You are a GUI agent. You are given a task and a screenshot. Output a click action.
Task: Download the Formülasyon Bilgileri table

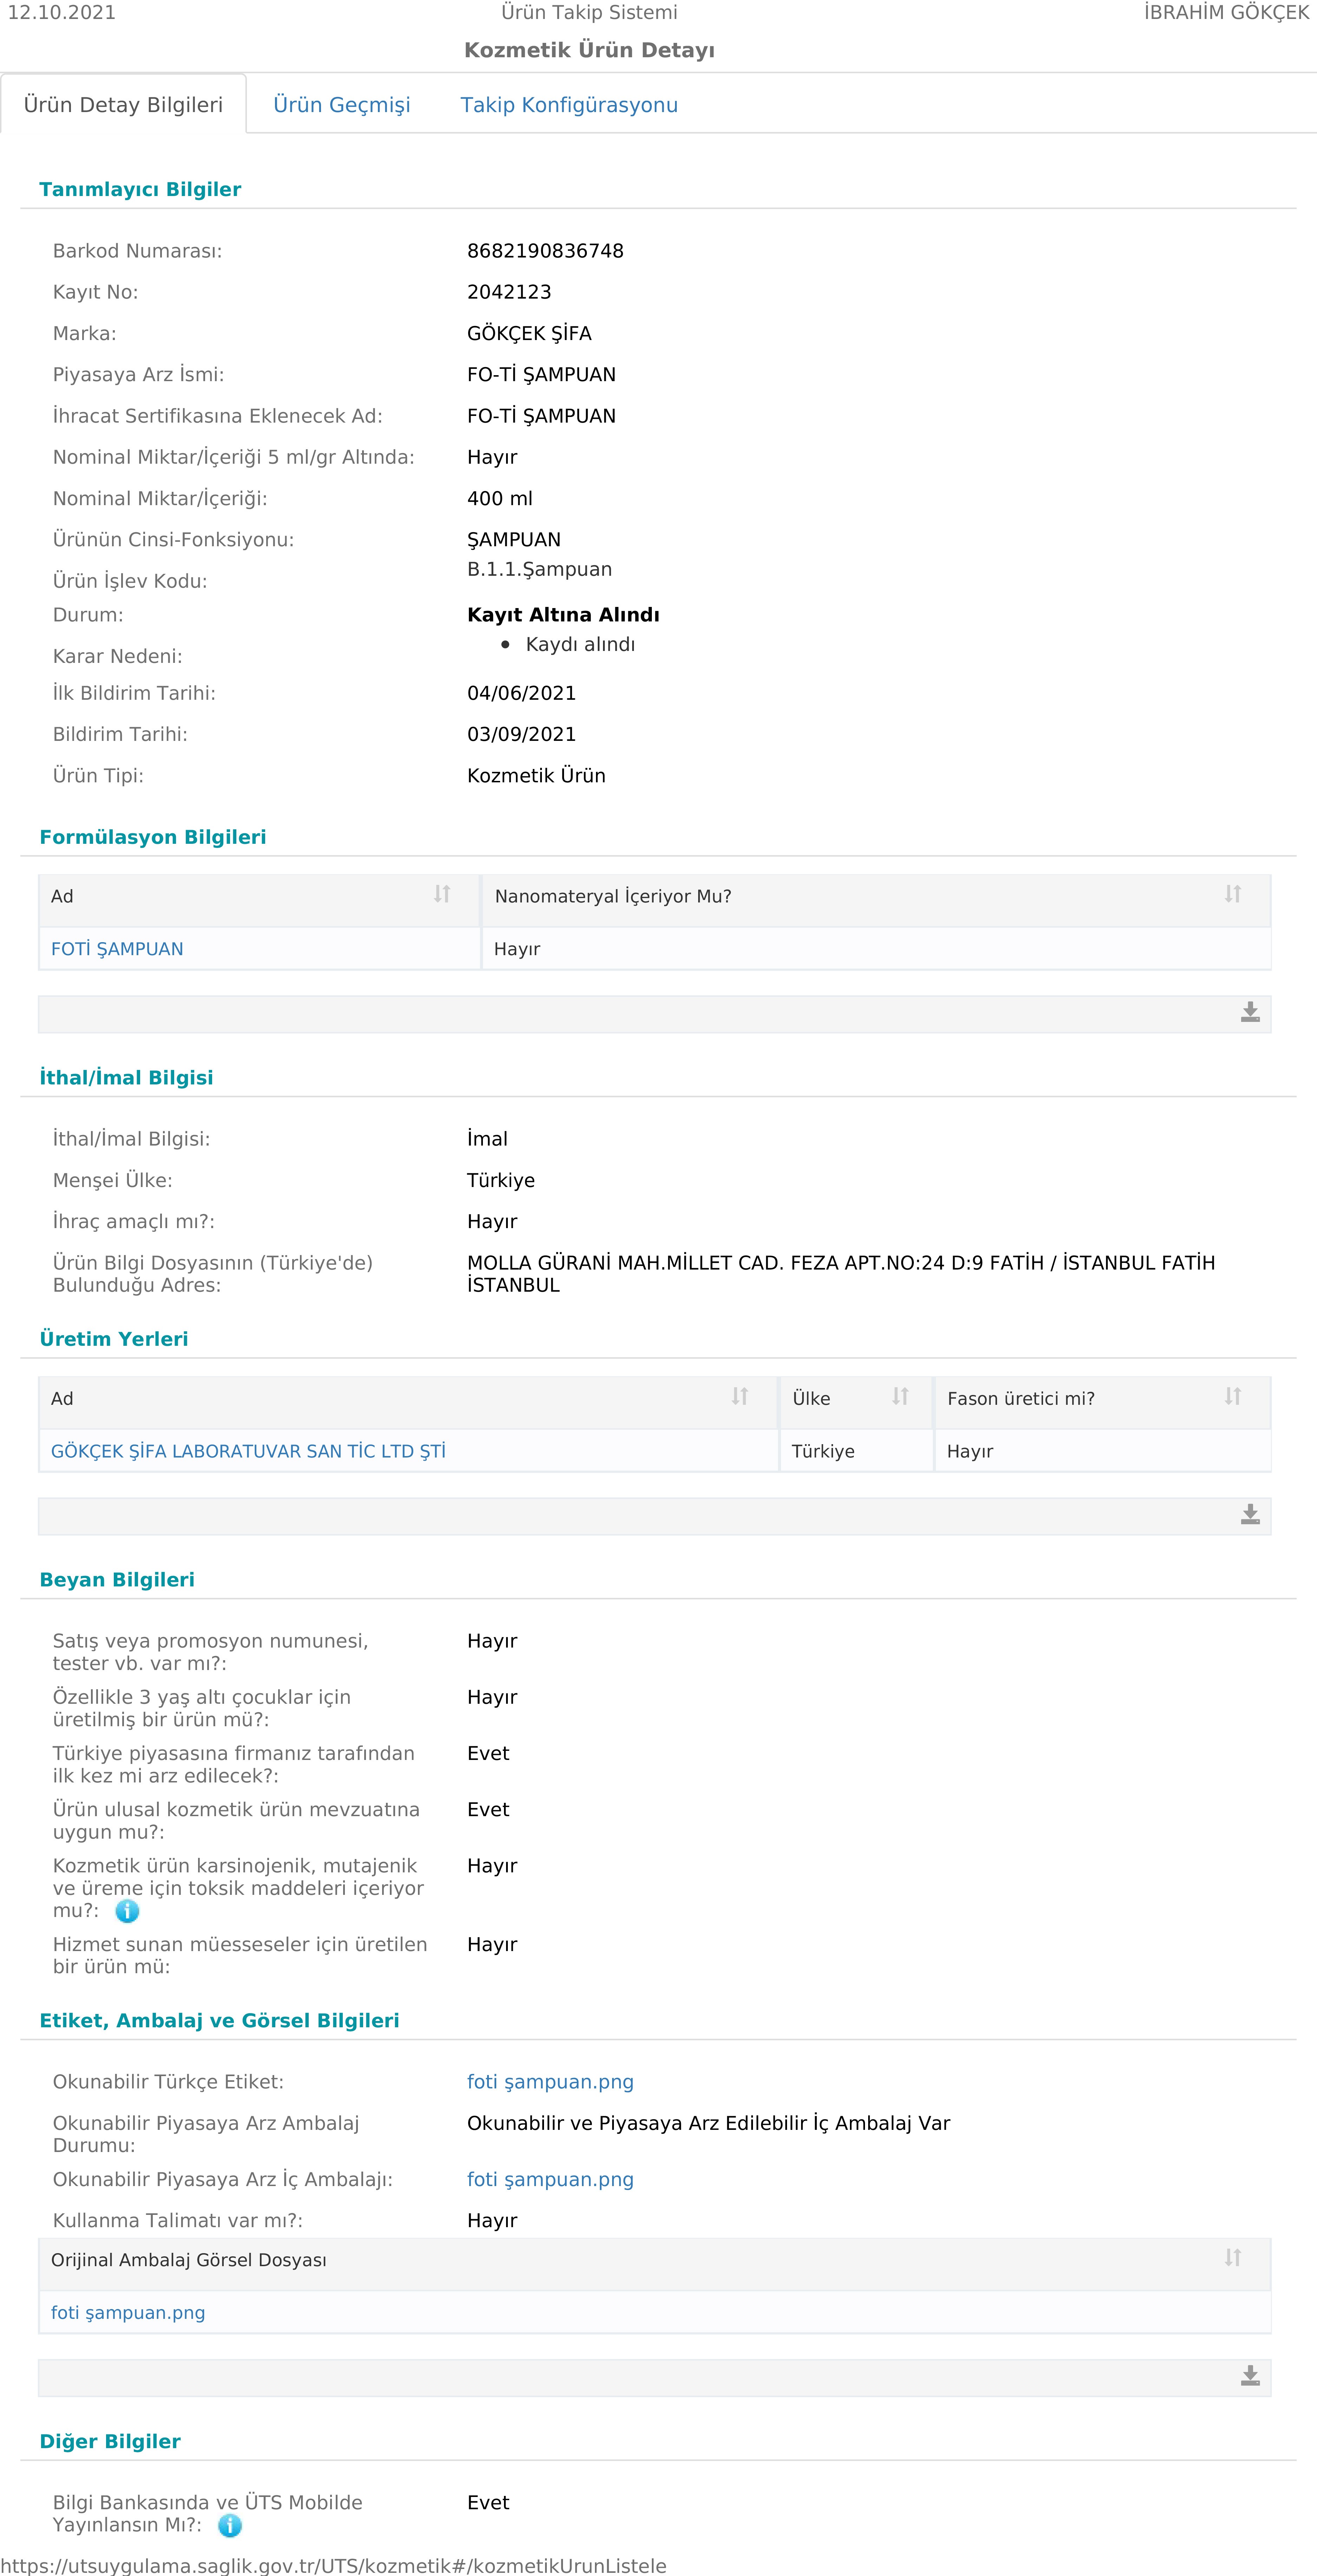1250,1013
